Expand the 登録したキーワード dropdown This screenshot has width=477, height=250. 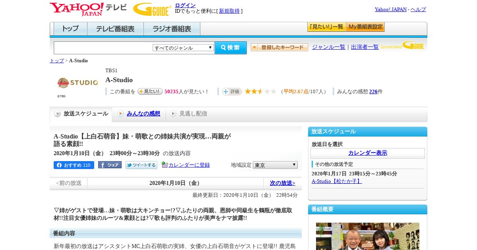point(279,47)
